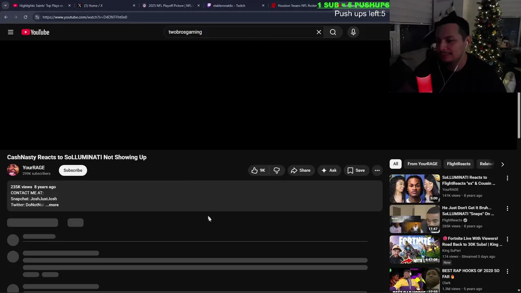Open the title SoLLUMINATI Reacts to FlightReacts
This screenshot has width=521, height=293.
point(469,180)
